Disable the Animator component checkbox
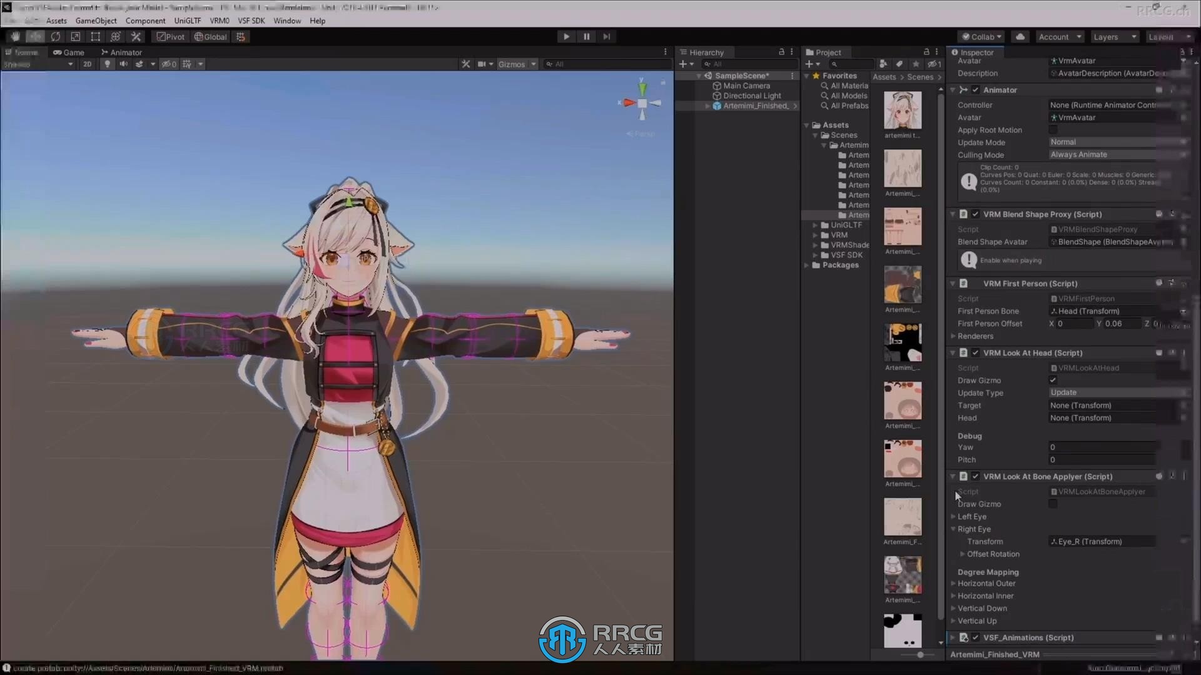The image size is (1201, 675). click(975, 90)
